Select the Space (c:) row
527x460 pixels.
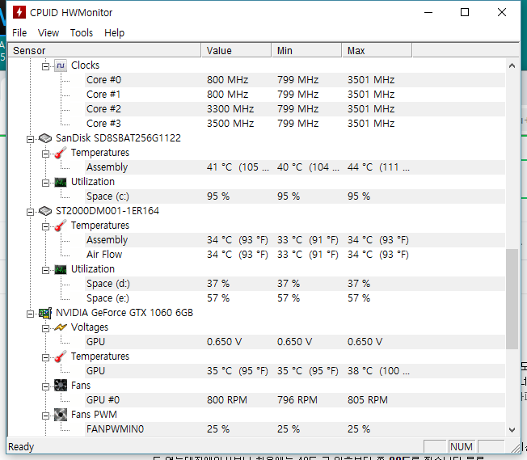295,196
